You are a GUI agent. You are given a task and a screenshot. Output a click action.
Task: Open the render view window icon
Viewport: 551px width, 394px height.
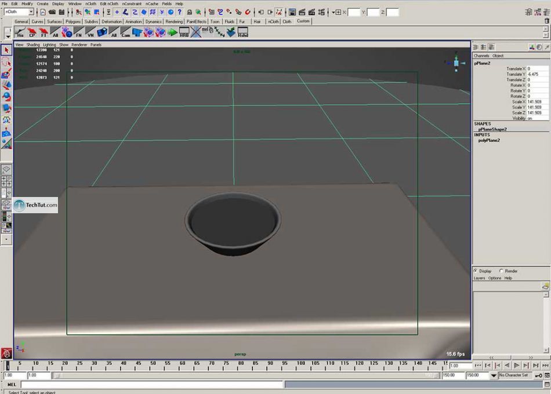292,12
